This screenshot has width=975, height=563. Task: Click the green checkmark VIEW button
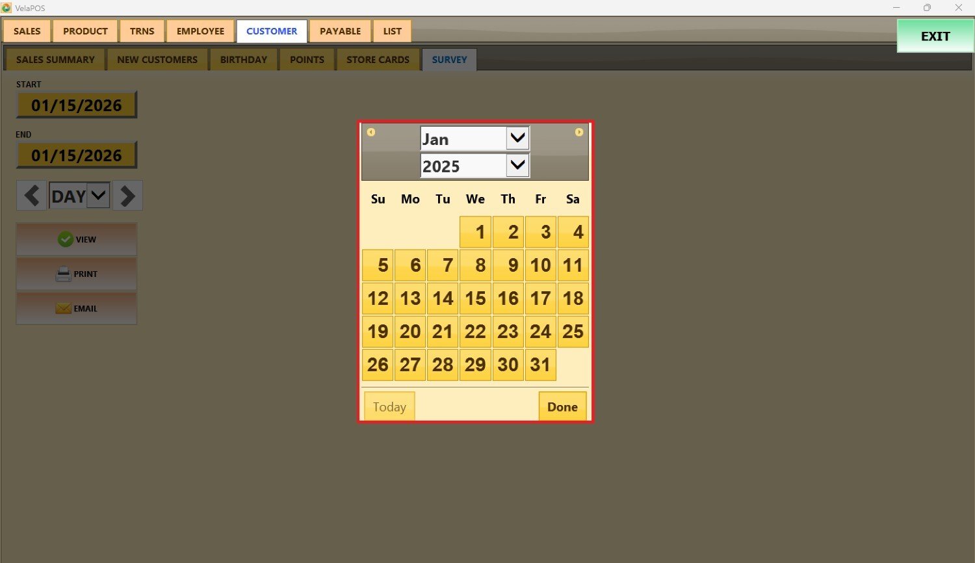click(x=77, y=239)
